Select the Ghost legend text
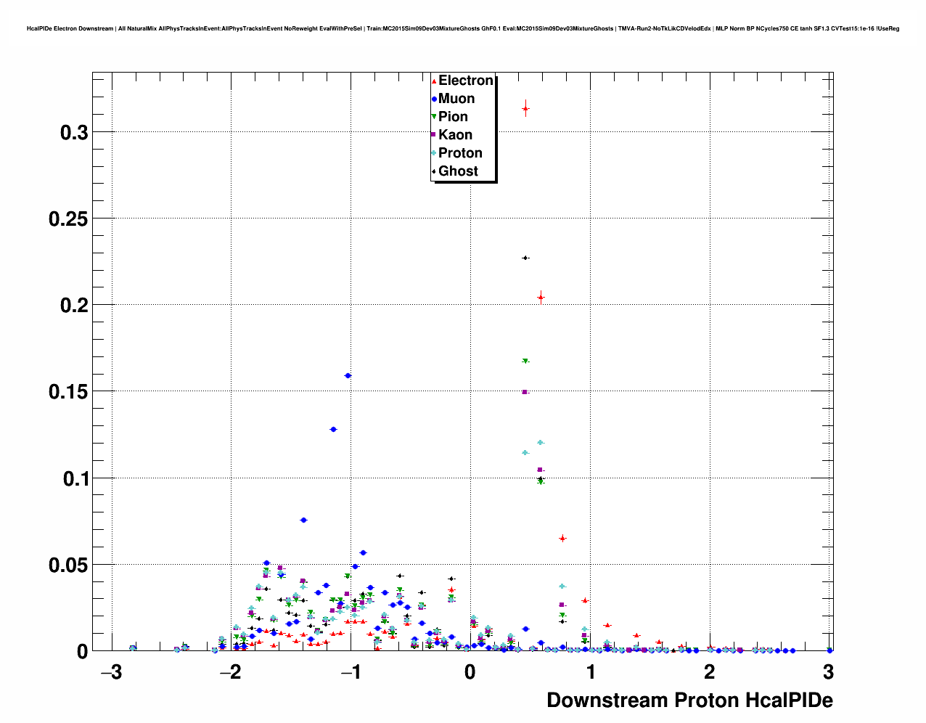This screenshot has width=926, height=723. (458, 171)
